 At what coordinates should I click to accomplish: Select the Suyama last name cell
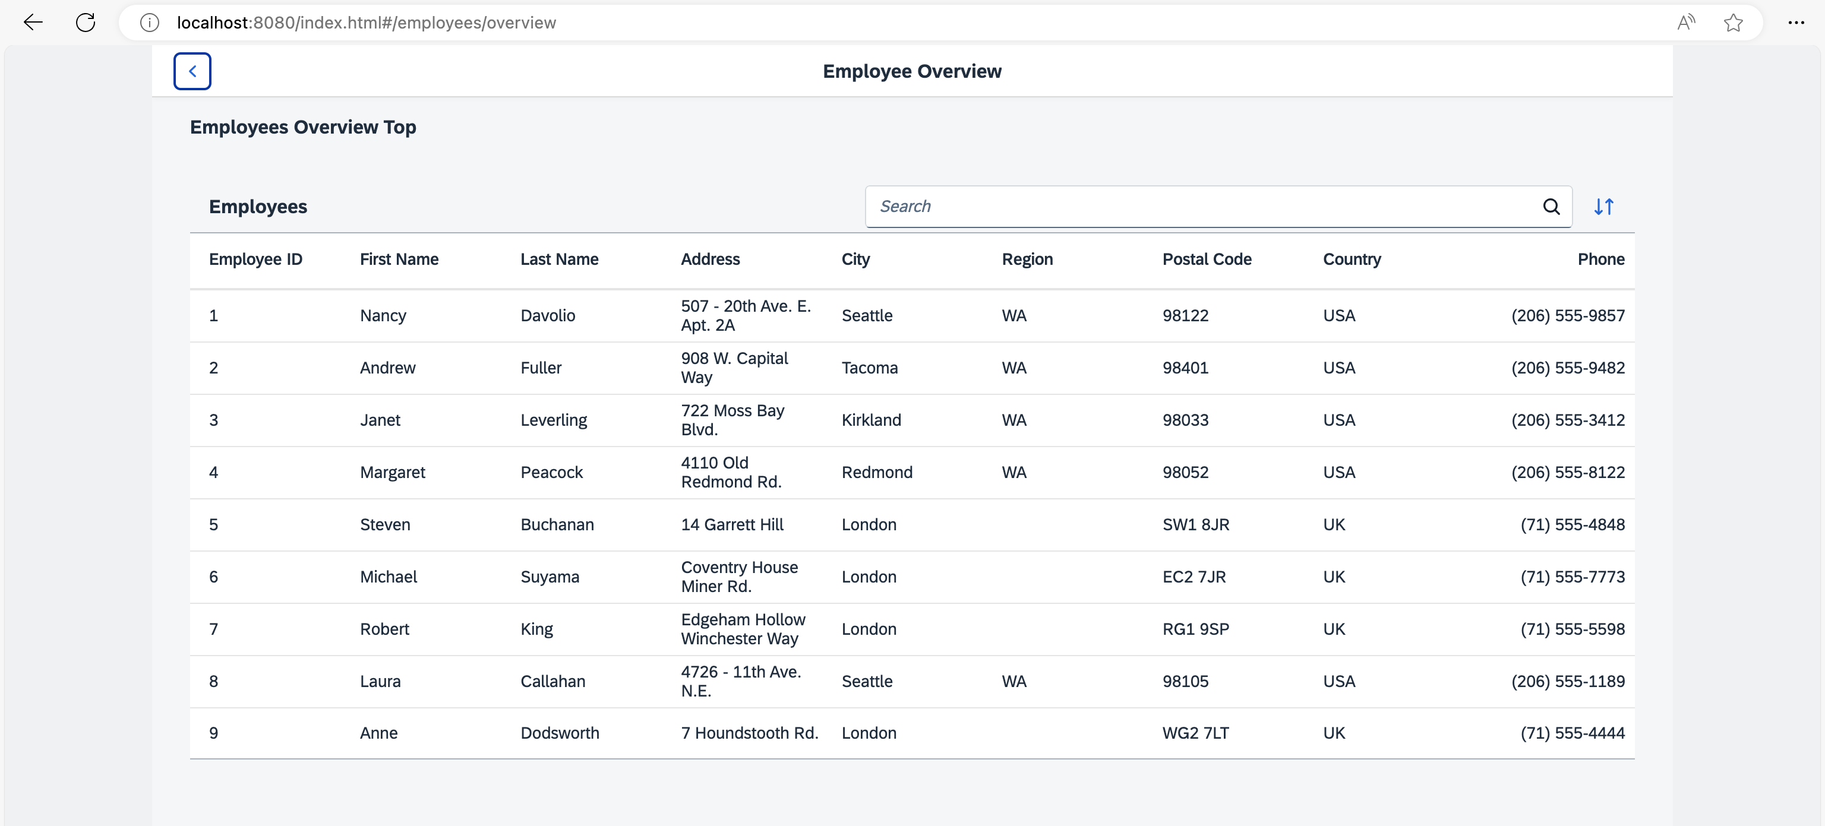tap(550, 577)
